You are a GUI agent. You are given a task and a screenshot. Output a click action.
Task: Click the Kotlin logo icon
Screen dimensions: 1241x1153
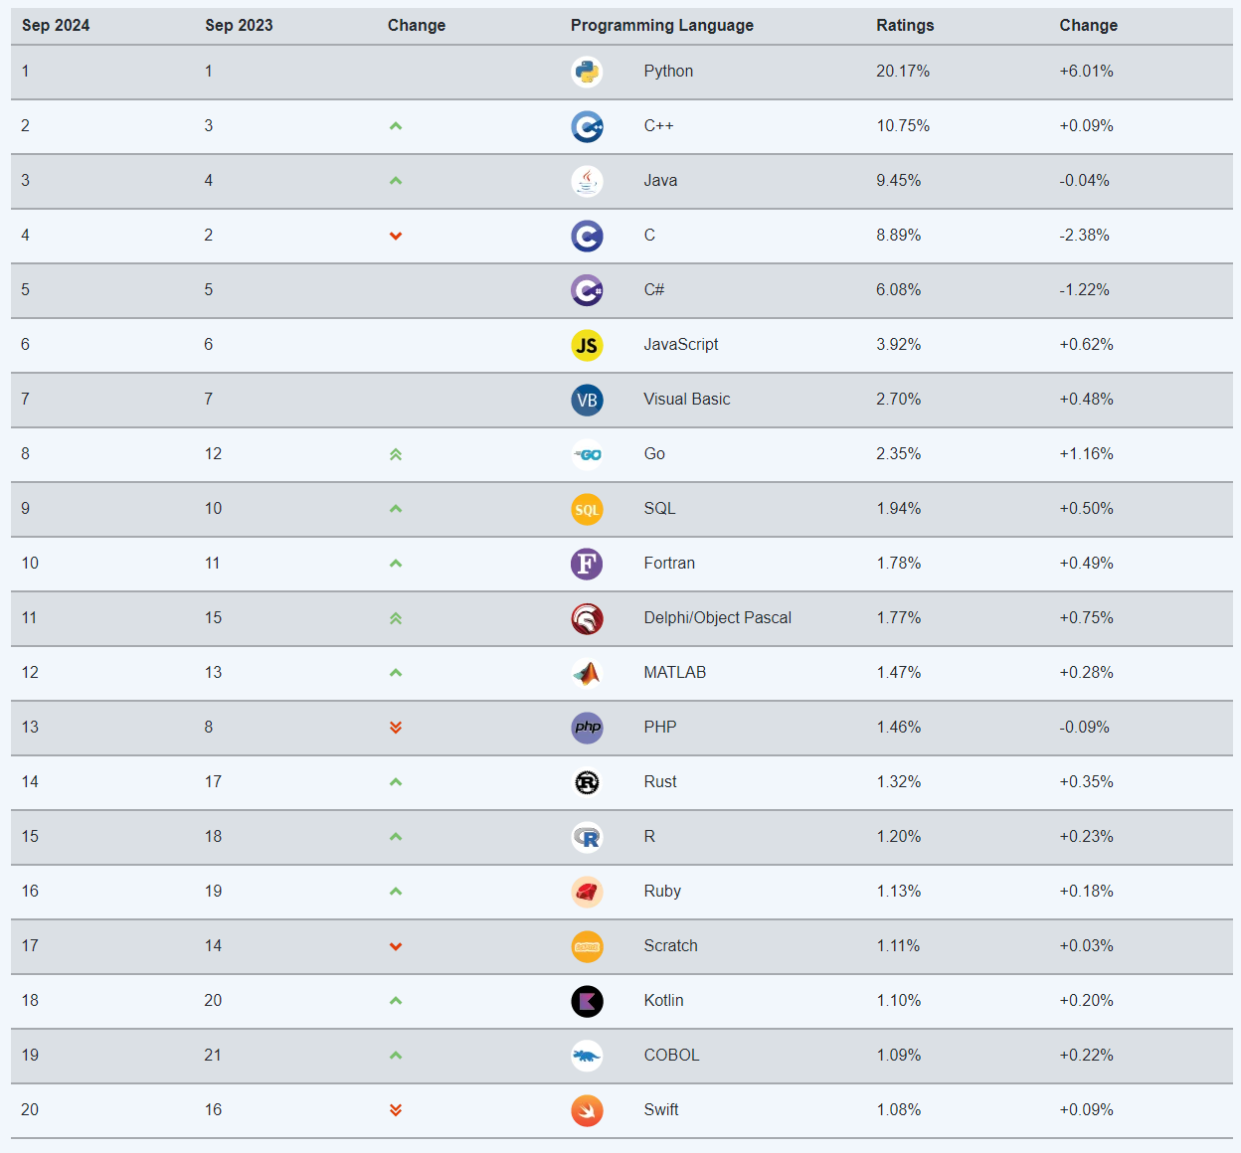click(587, 1001)
